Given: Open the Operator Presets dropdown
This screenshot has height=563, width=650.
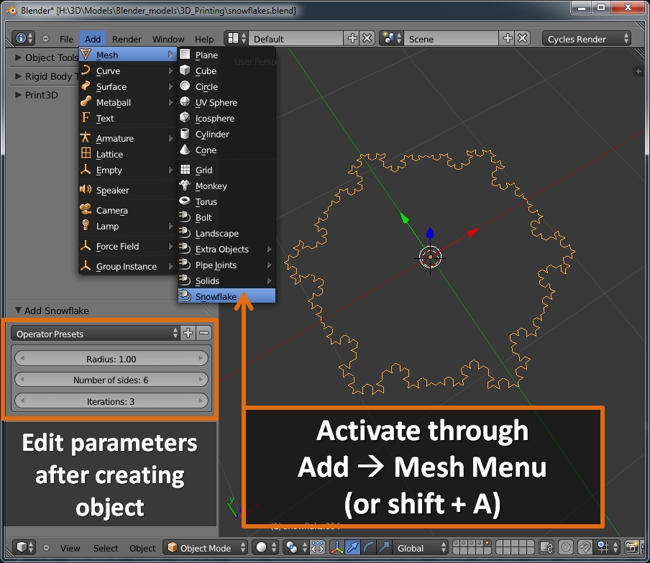Looking at the screenshot, I should coord(96,334).
